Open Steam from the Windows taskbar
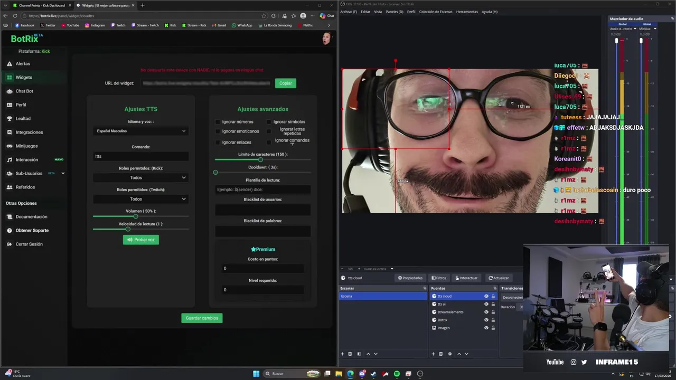Screen dimensions: 676x380 point(373,374)
